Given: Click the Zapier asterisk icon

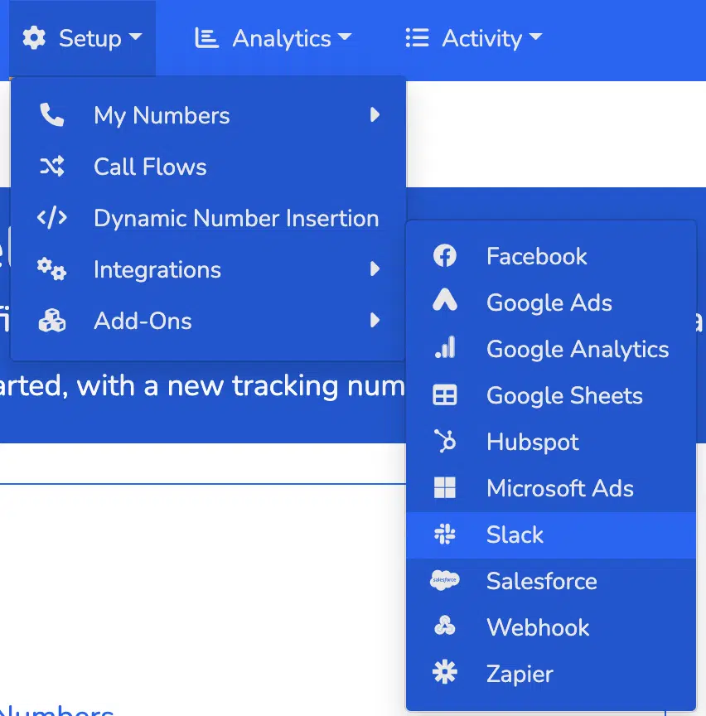Looking at the screenshot, I should click(x=445, y=673).
